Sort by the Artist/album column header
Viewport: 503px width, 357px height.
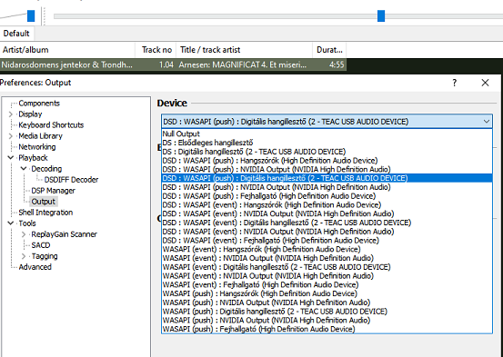[x=67, y=50]
